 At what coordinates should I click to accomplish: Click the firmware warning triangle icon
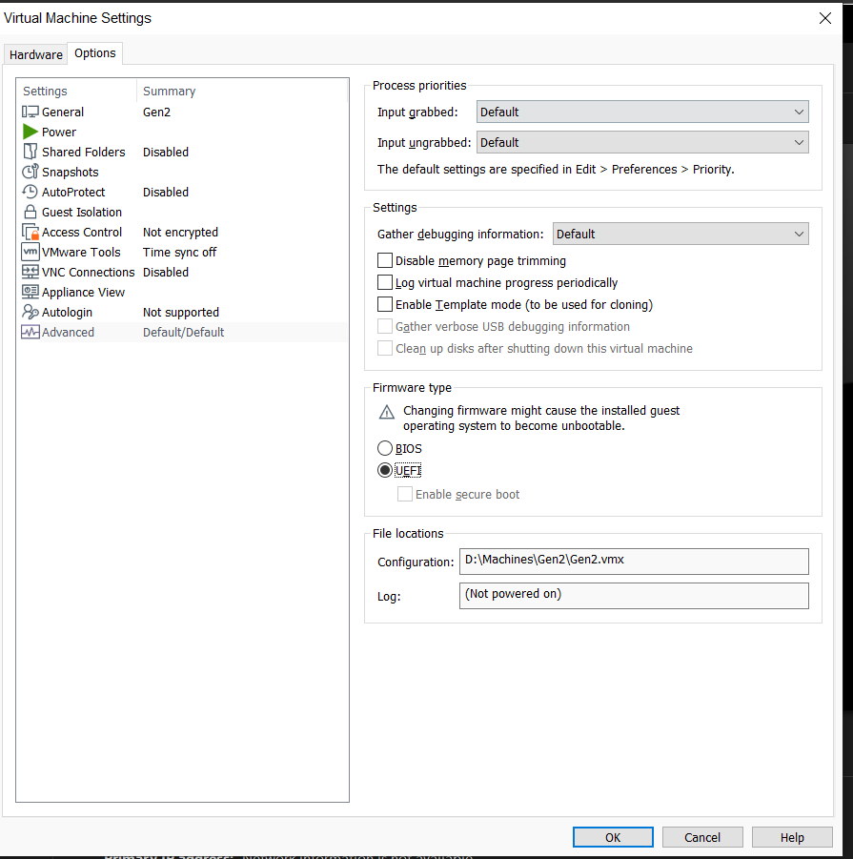pos(387,412)
